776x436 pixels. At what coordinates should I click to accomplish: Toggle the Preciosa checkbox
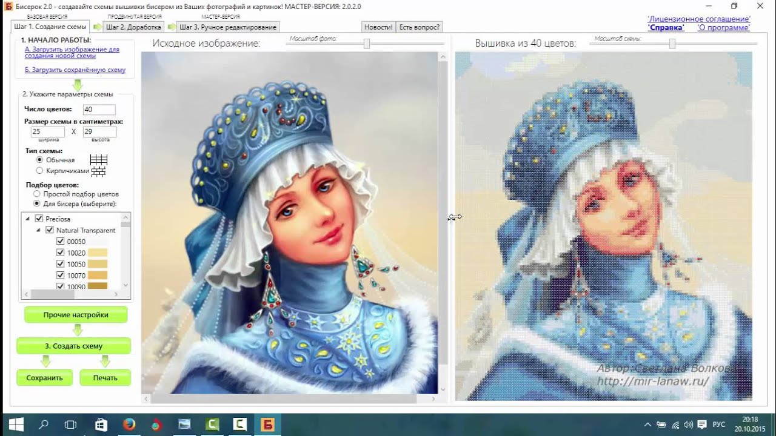(x=39, y=219)
